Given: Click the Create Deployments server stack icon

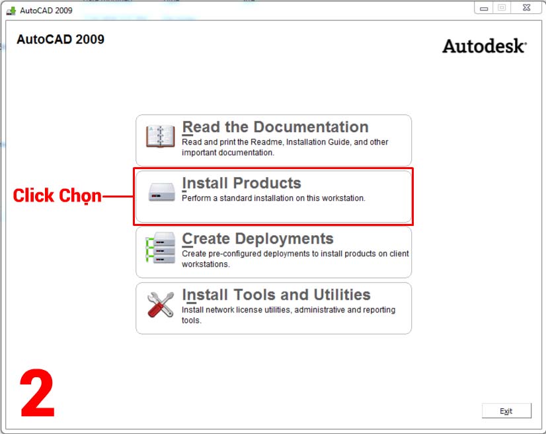Looking at the screenshot, I should click(161, 248).
